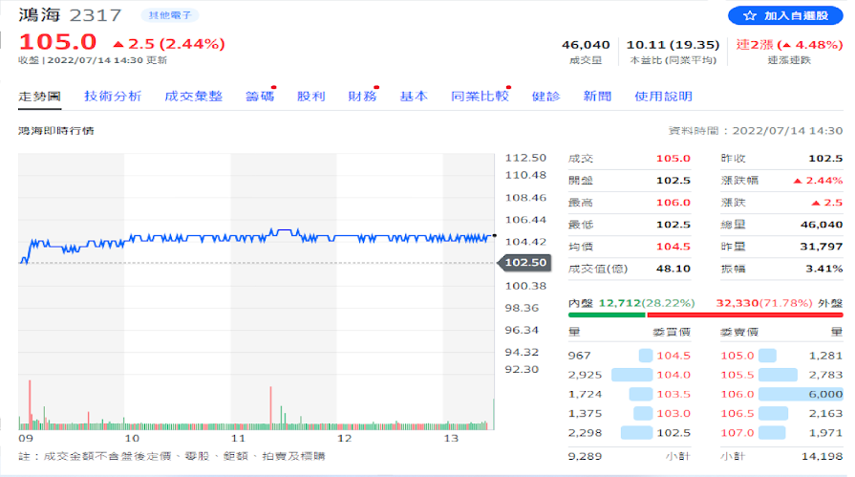Open the 新聞 tab
Screen dimensions: 855x477
[597, 97]
